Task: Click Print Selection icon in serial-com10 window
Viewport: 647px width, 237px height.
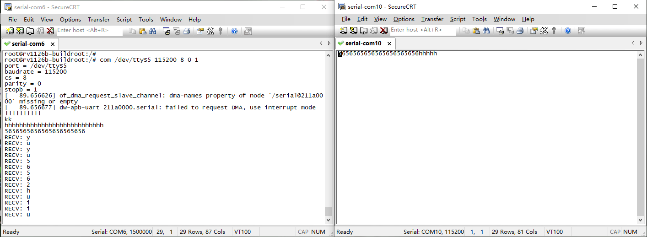Action: [x=510, y=31]
